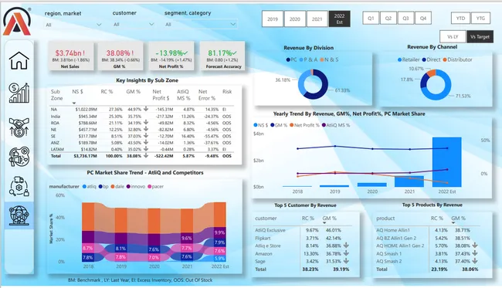Toggle the Q3 quarter filter

[x=405, y=19]
